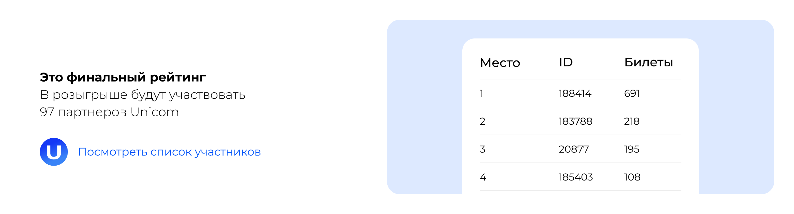
Task: Click the "Это финальный рейтинг" heading
Action: pos(123,77)
